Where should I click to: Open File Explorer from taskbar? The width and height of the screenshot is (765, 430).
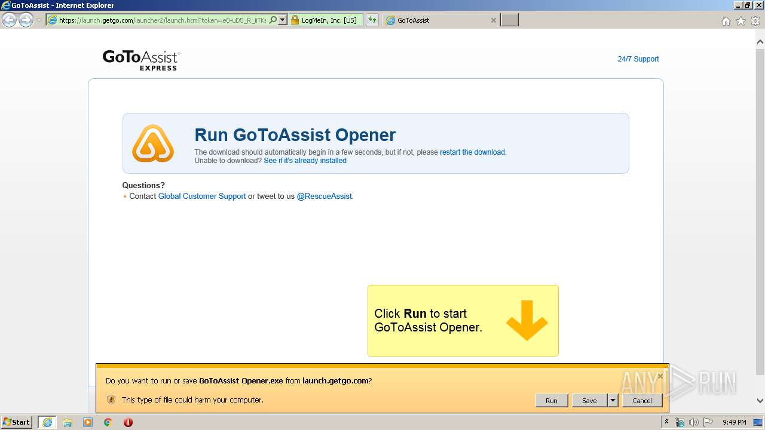point(68,422)
